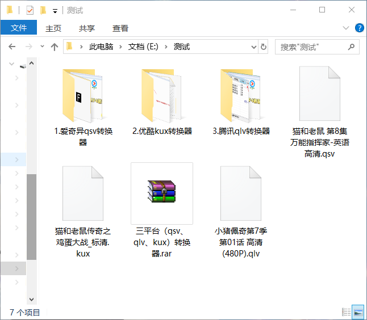Open the chevron between 此电脑 and 文档 (E:)
Viewport: 367px width, 320px height.
tap(121, 47)
